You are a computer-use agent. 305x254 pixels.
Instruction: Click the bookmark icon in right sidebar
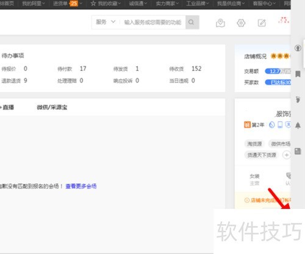tap(298, 74)
